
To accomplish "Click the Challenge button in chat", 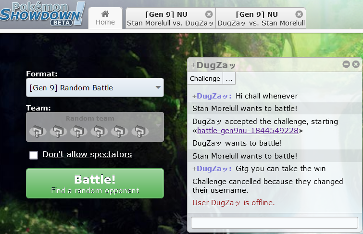I will (205, 78).
